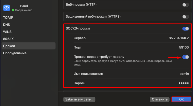This screenshot has height=106, width=193.
Task: Click the Имя пользователя field admin
Action: (x=184, y=74)
